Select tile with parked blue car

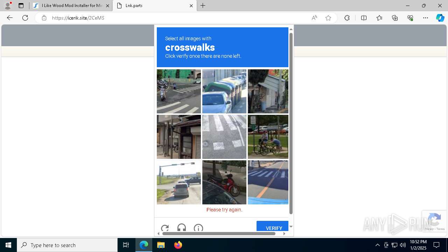point(224,91)
